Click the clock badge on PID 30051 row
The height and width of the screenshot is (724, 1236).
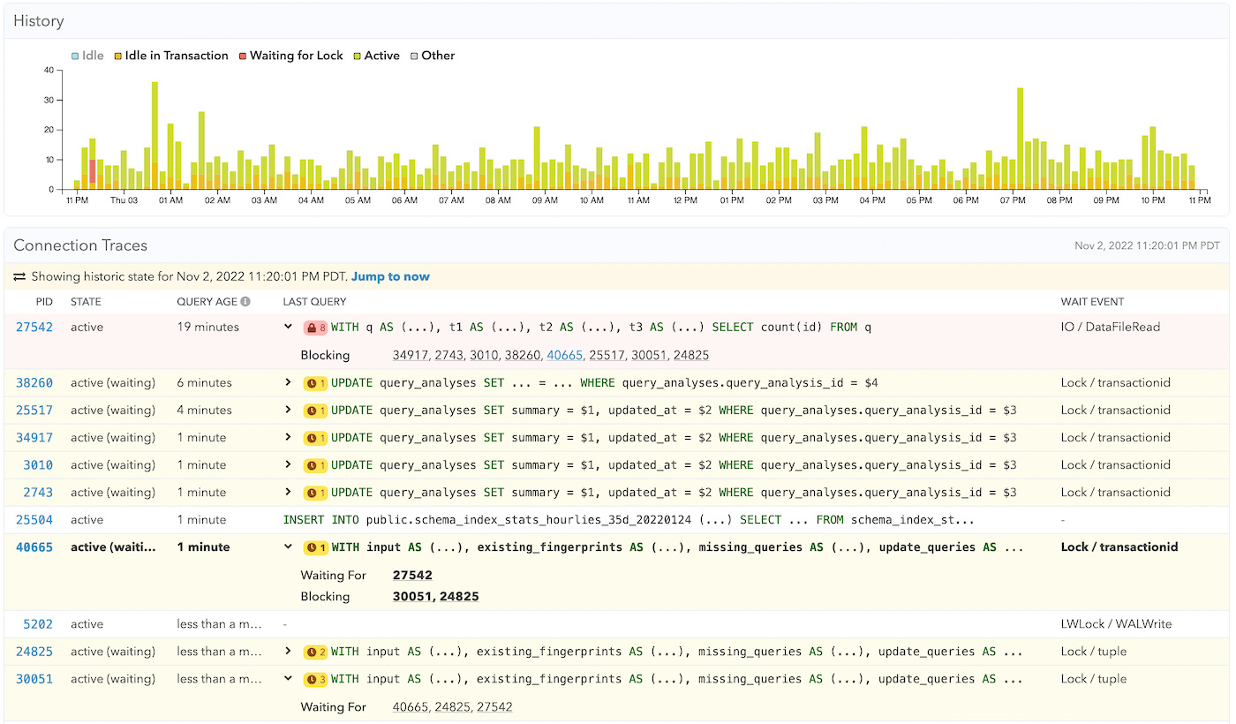(315, 679)
